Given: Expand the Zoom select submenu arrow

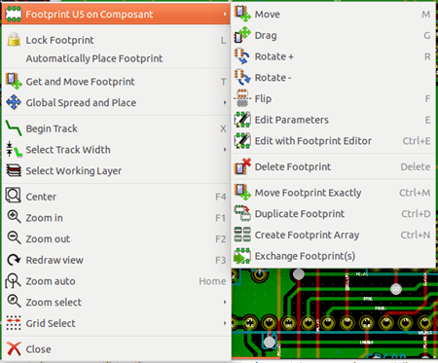Looking at the screenshot, I should (225, 302).
